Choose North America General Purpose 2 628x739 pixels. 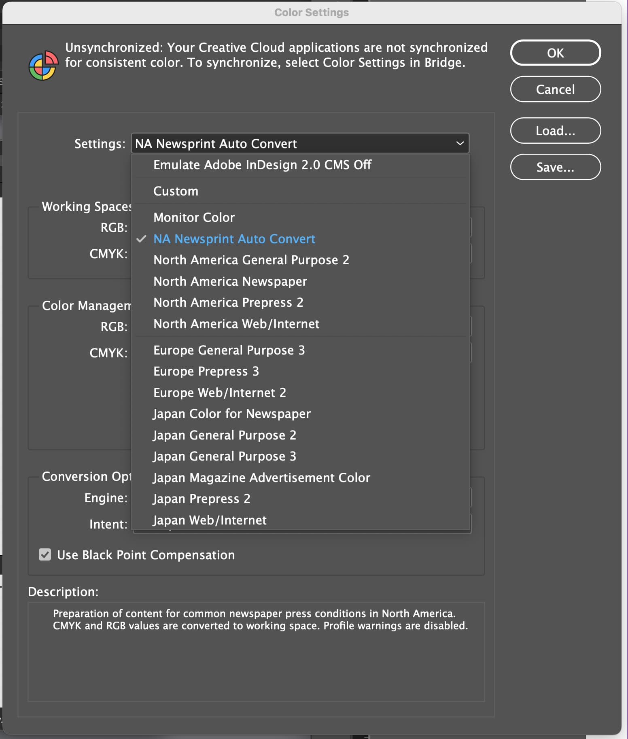(251, 260)
